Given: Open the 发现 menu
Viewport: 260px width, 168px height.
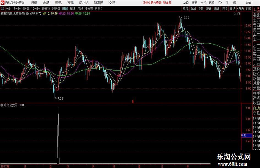Looking at the screenshot, I should [70, 3].
